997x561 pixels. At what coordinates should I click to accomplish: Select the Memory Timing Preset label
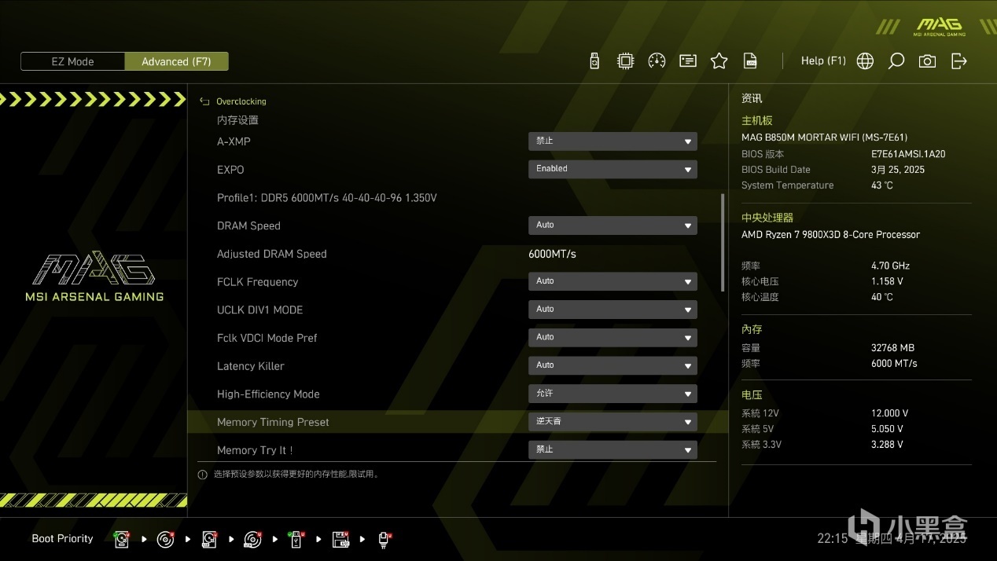click(273, 422)
